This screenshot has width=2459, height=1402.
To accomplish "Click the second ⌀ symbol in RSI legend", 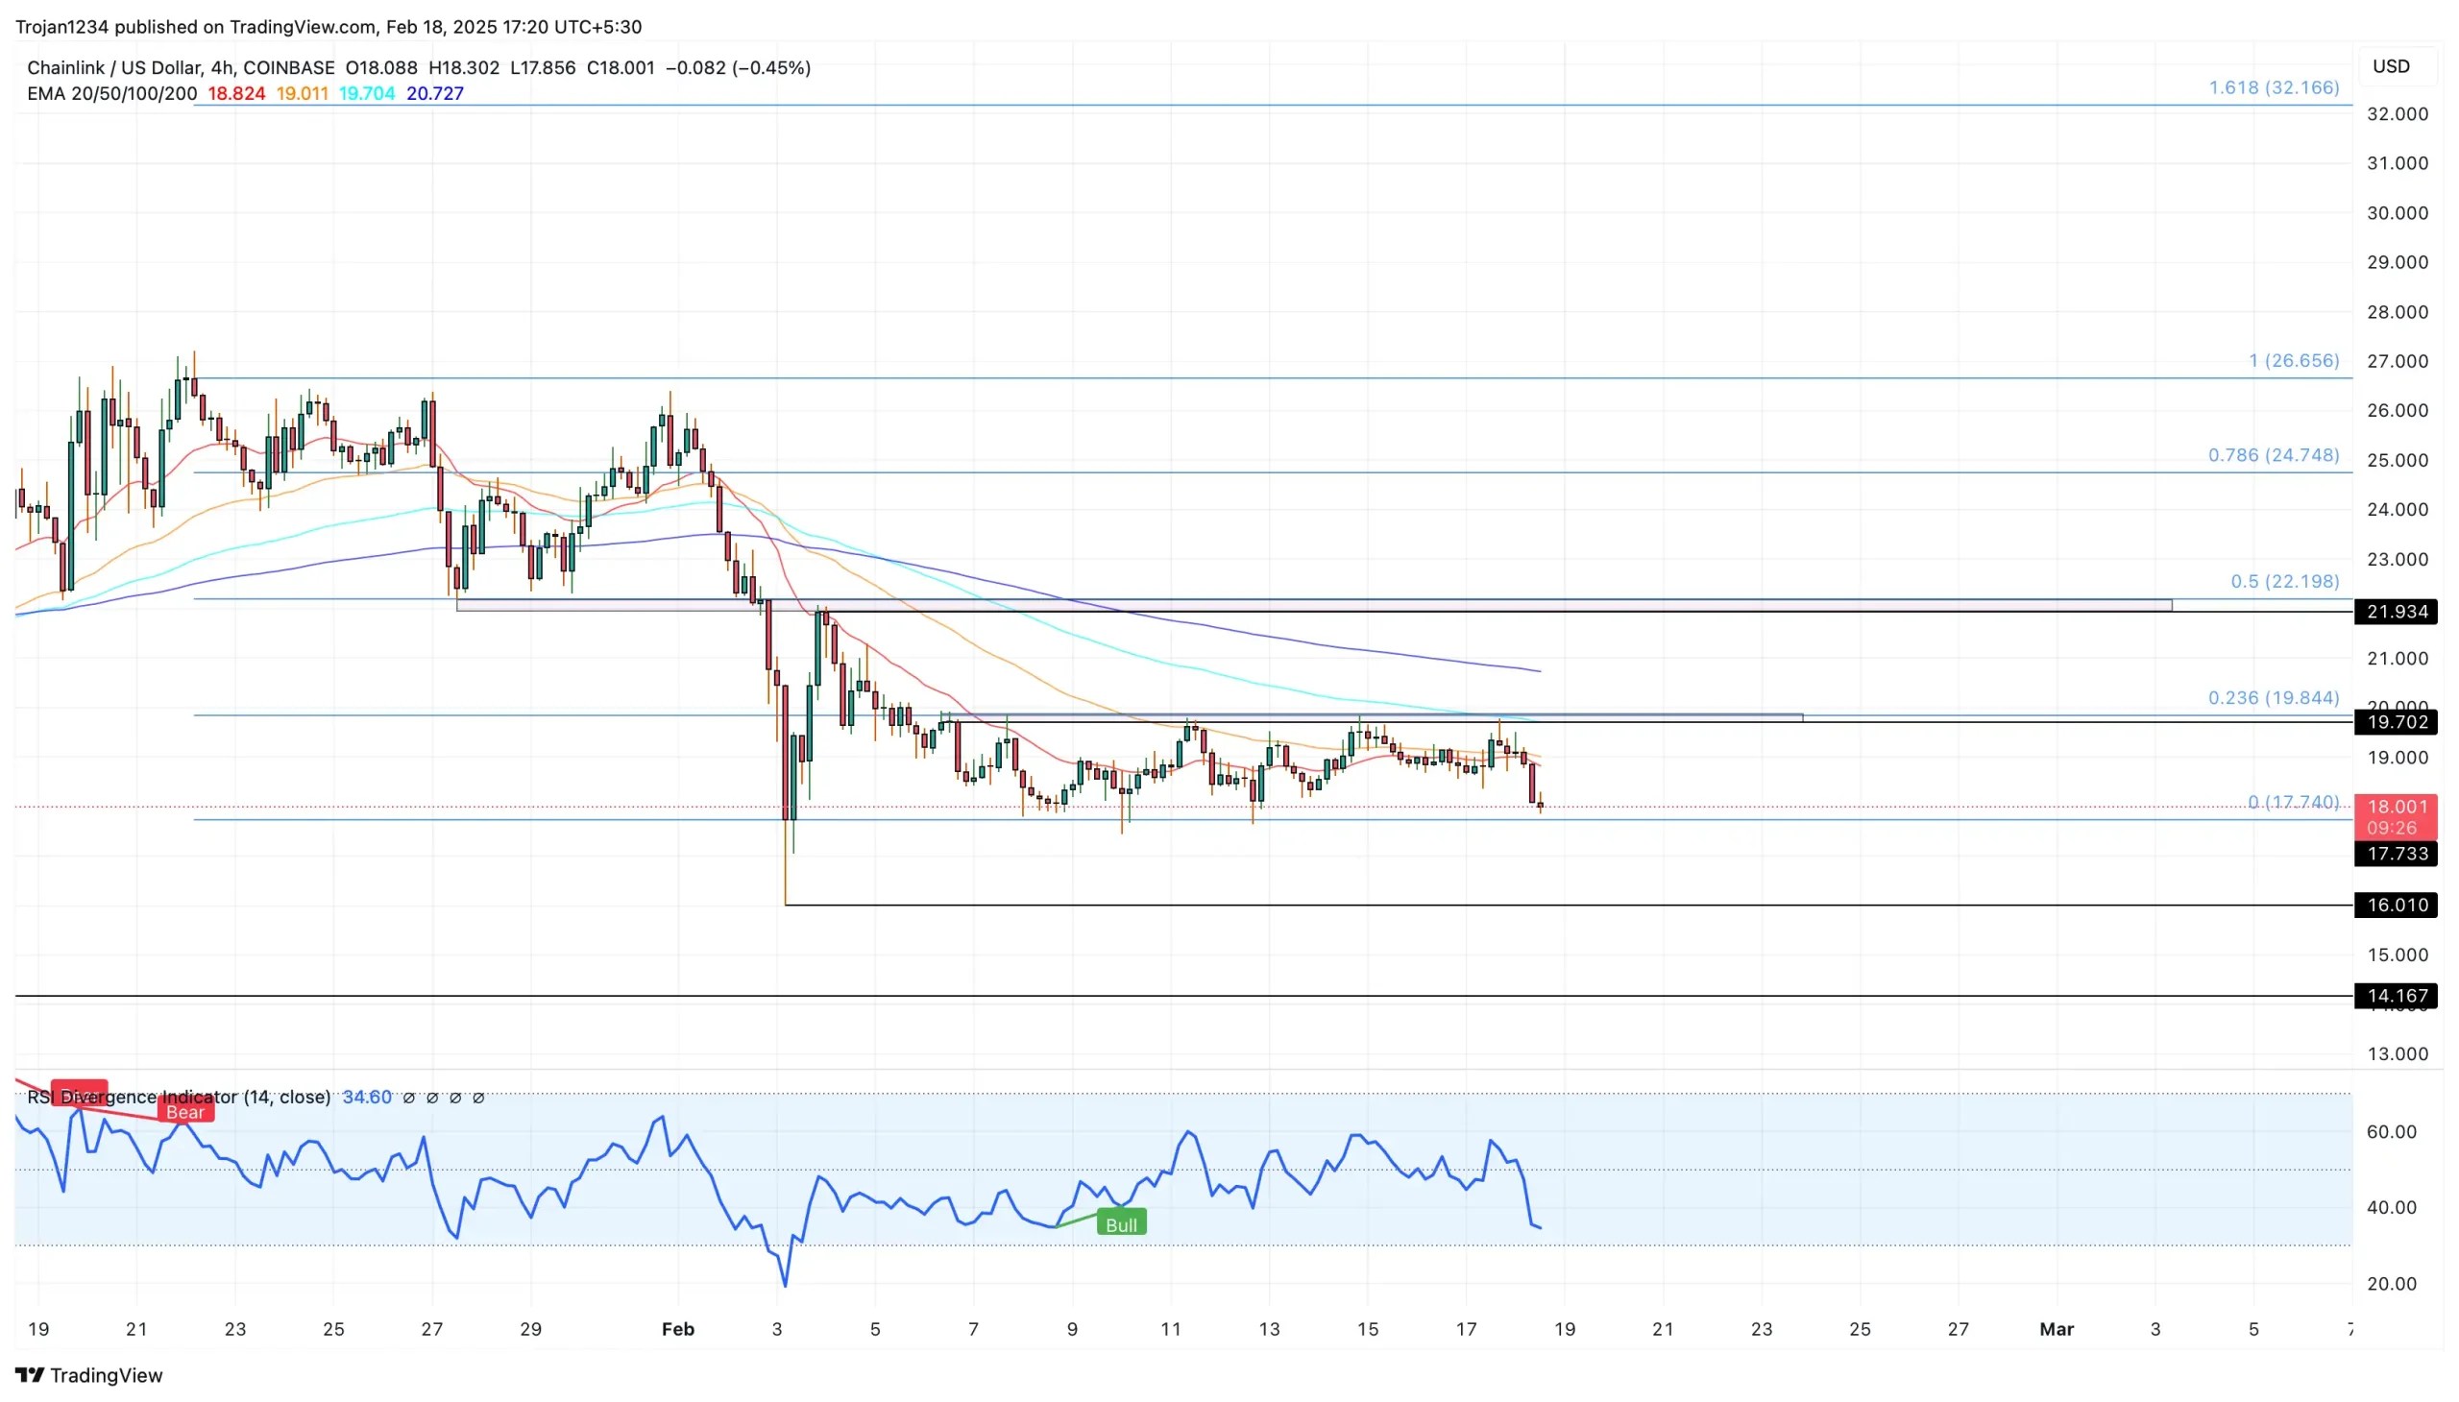I will (x=432, y=1097).
